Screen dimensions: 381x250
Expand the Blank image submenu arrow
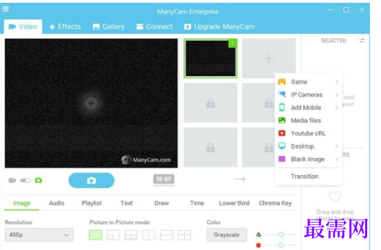coord(336,159)
